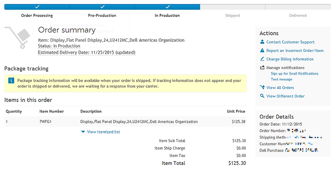Click the pencil Change Billing Information icon
The image size is (334, 170).
click(262, 59)
